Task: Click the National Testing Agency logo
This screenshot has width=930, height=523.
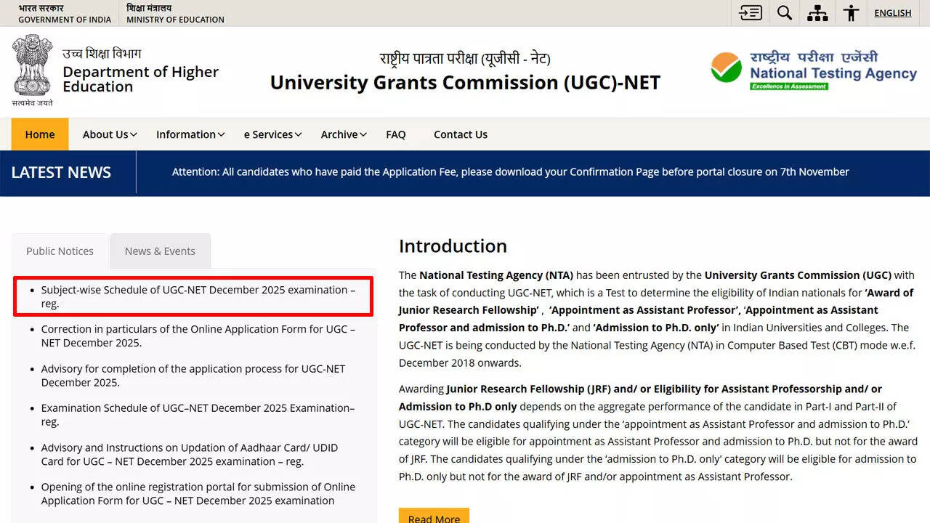Action: click(x=814, y=71)
